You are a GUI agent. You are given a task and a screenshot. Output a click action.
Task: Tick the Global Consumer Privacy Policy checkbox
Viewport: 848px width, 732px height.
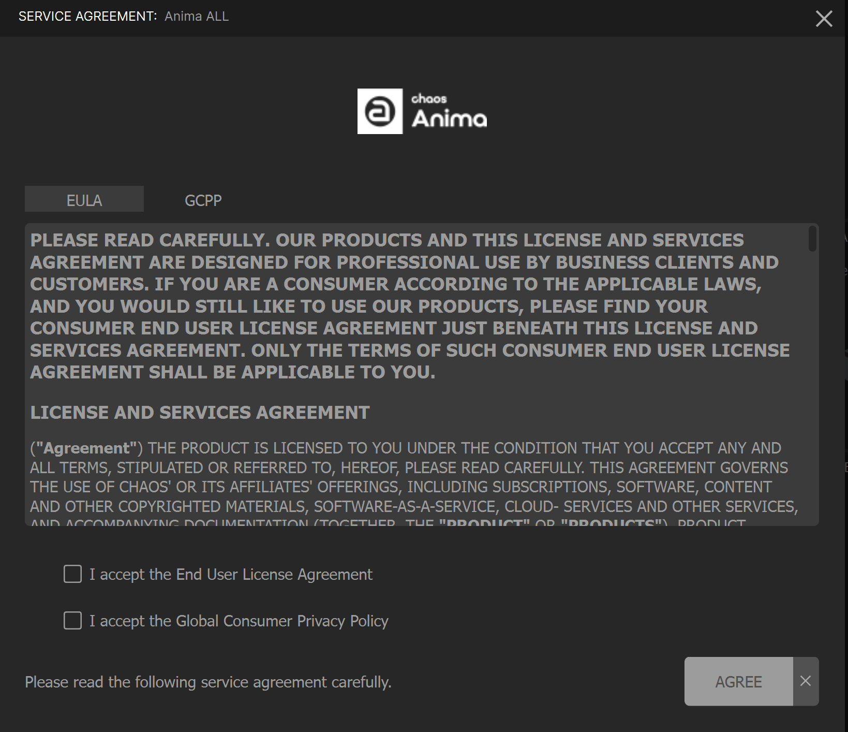click(72, 621)
